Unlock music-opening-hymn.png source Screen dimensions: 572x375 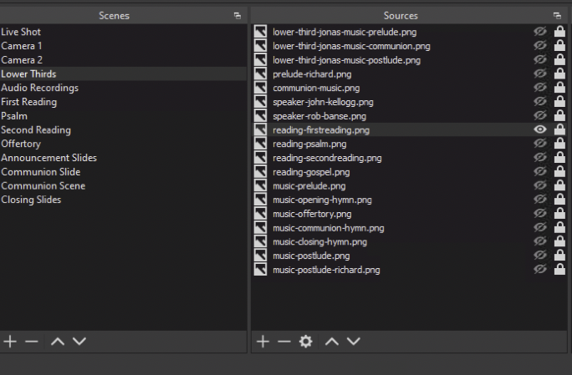pyautogui.click(x=559, y=200)
